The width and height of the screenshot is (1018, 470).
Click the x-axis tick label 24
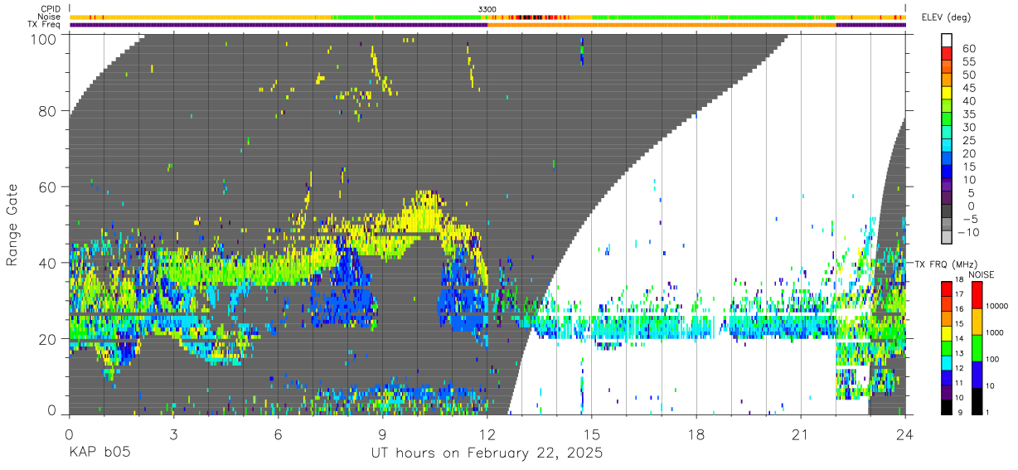[905, 434]
